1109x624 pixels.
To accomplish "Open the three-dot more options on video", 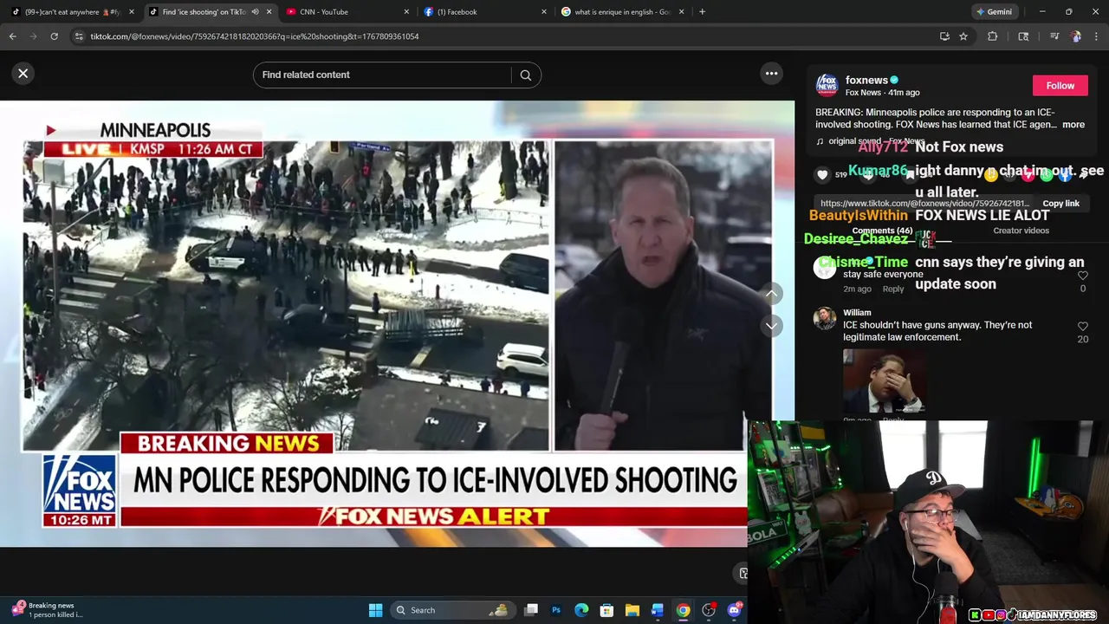I will (771, 74).
